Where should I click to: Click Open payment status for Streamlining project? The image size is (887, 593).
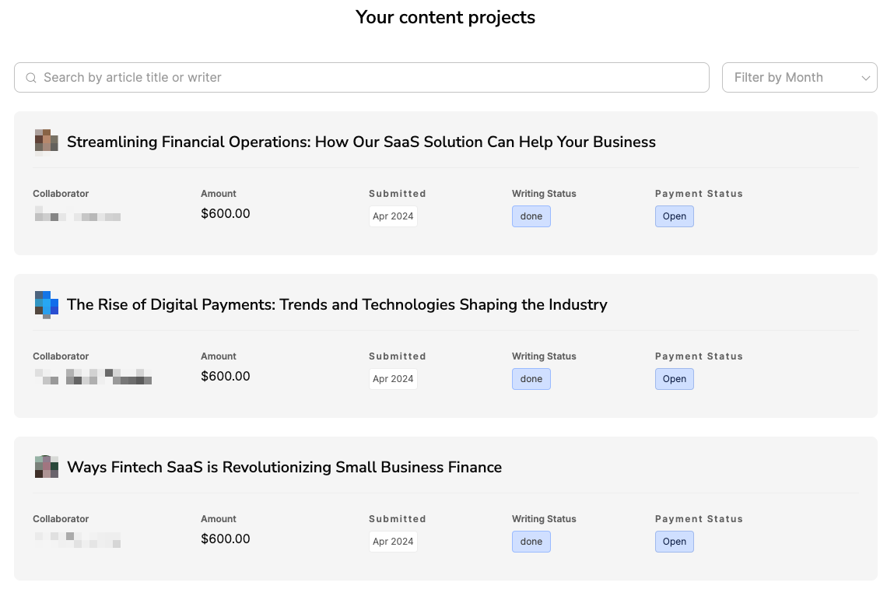pos(675,216)
